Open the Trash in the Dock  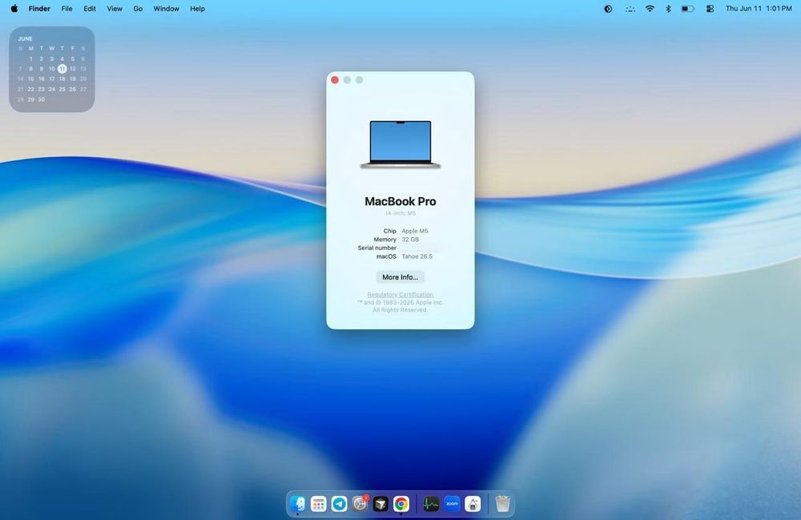(x=503, y=504)
